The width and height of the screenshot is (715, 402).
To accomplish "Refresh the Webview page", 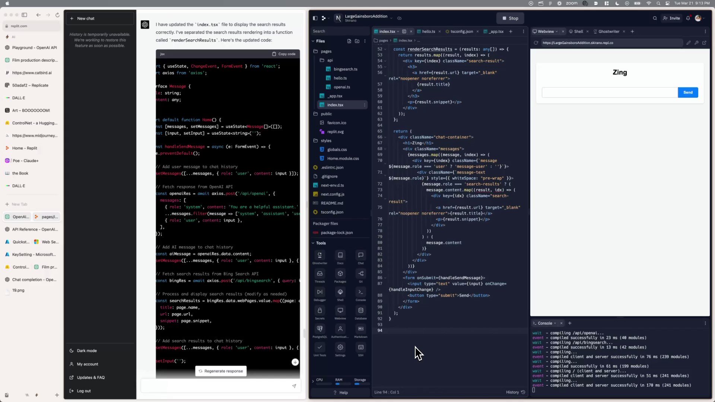I will click(536, 43).
